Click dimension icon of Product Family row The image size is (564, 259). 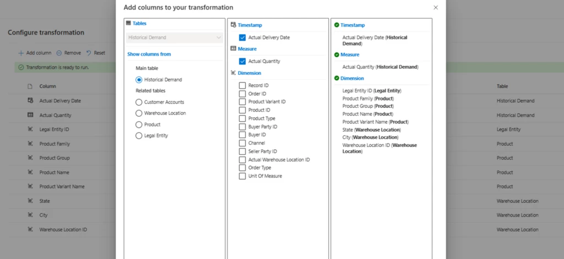click(30, 144)
